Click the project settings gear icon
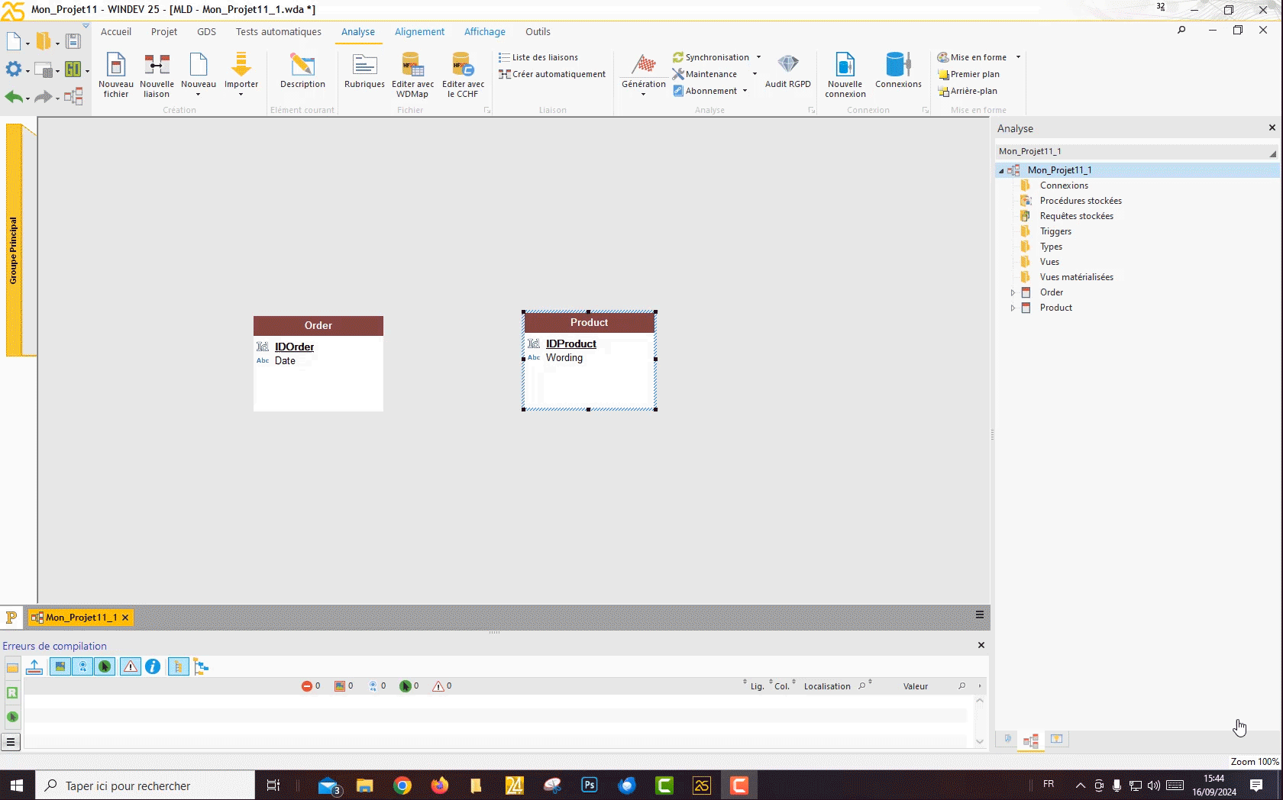Image resolution: width=1283 pixels, height=800 pixels. pos(13,69)
